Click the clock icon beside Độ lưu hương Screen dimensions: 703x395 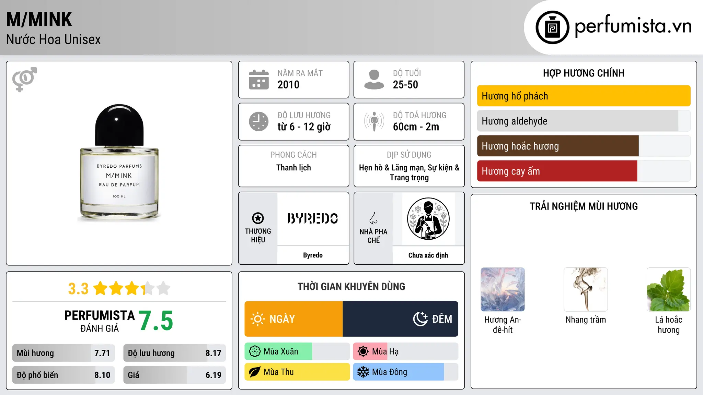pyautogui.click(x=259, y=121)
